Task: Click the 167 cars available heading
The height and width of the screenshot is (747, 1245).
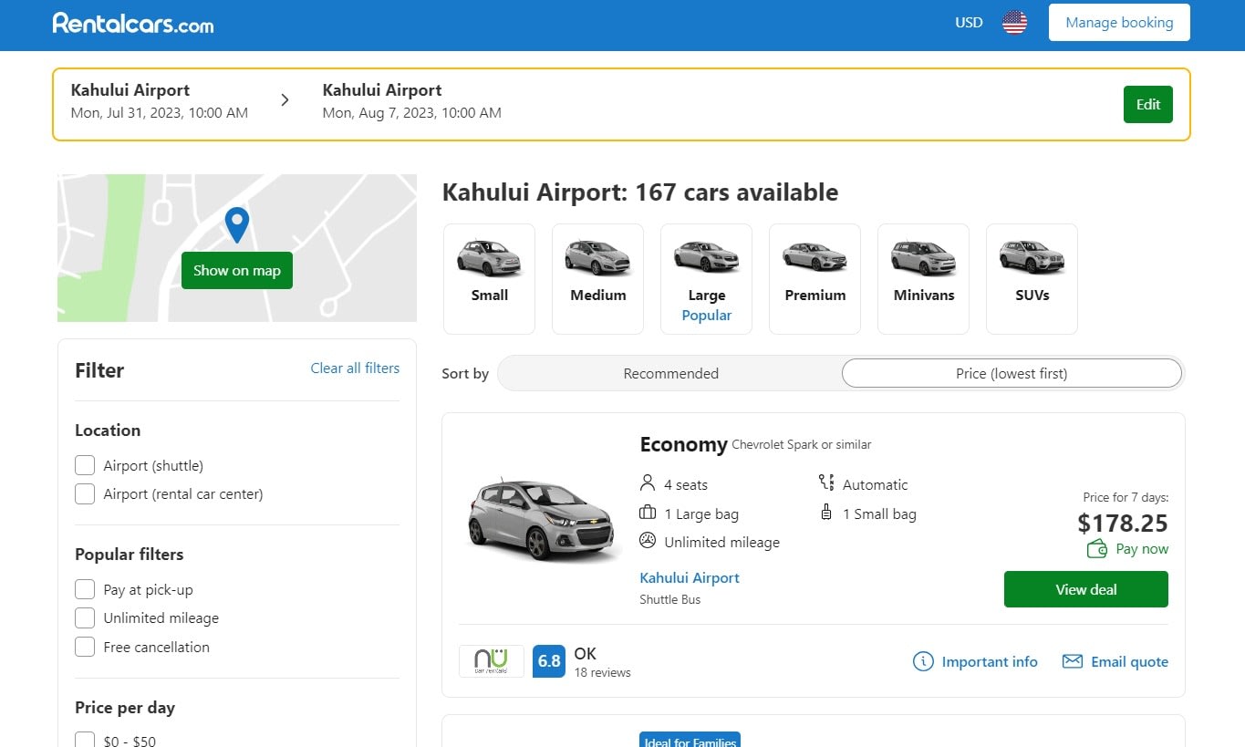Action: coord(640,192)
